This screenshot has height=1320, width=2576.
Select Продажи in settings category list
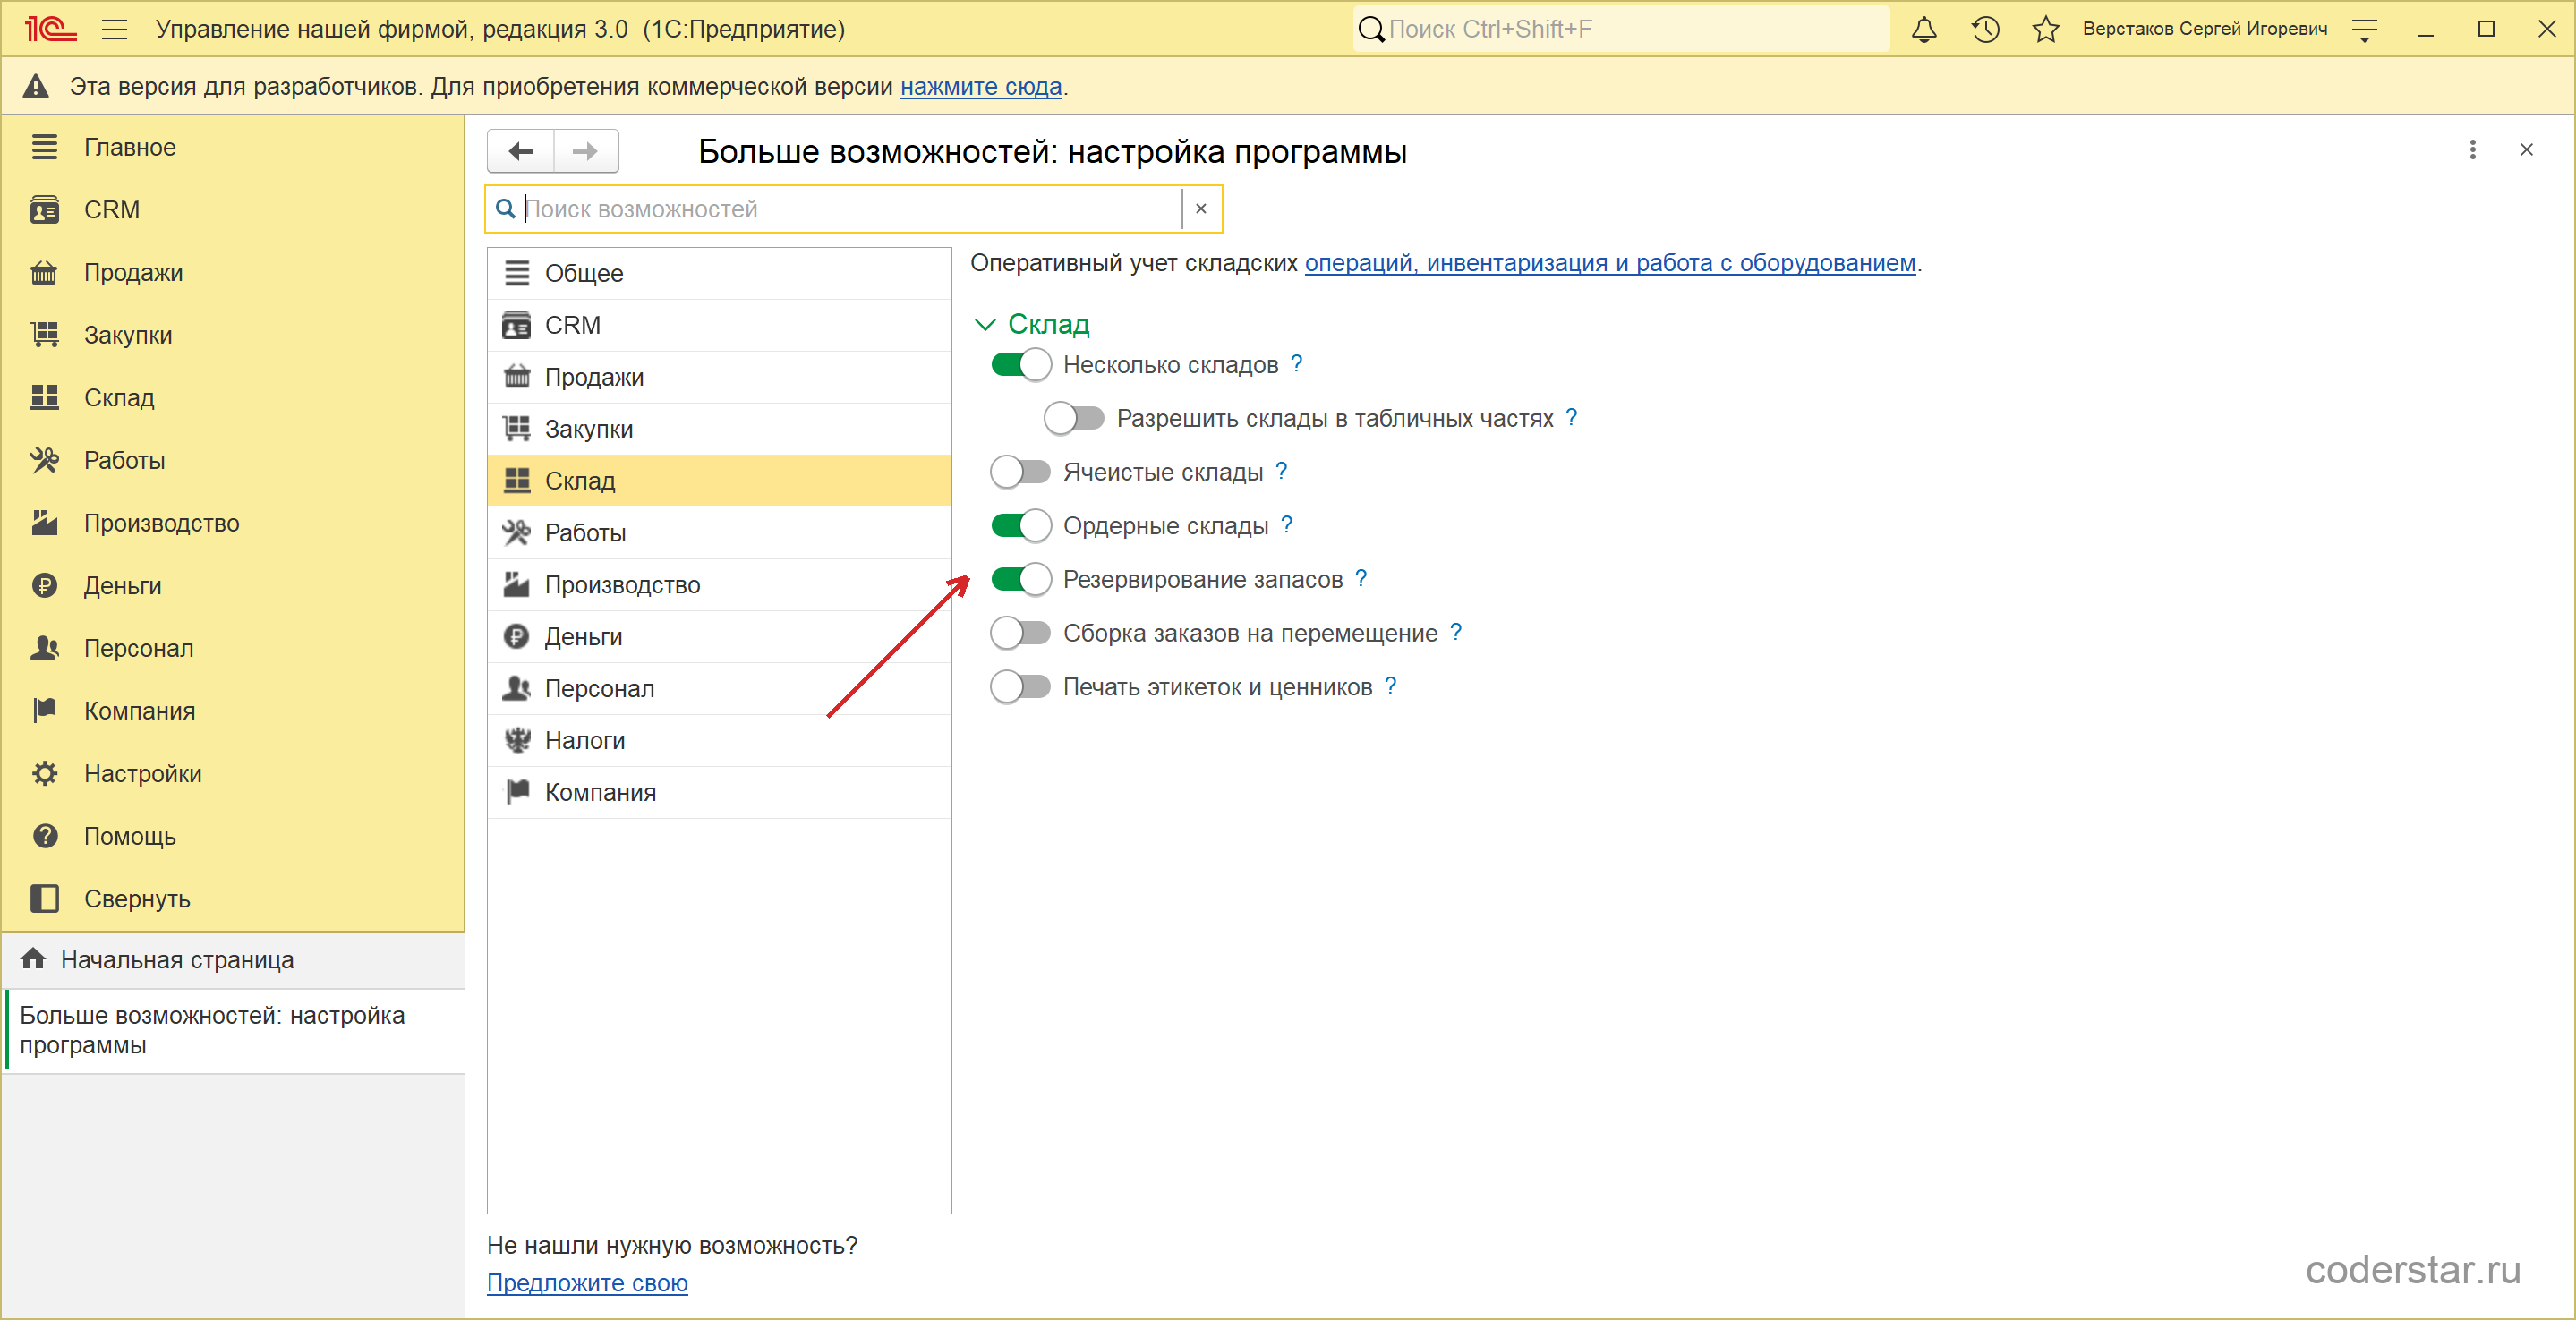(719, 377)
